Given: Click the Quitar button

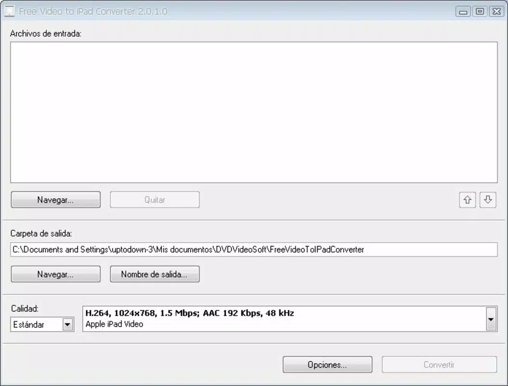Looking at the screenshot, I should (x=155, y=199).
